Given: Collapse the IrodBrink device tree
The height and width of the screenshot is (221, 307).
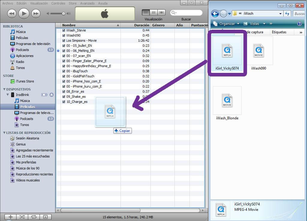Looking at the screenshot, I should [7, 95].
